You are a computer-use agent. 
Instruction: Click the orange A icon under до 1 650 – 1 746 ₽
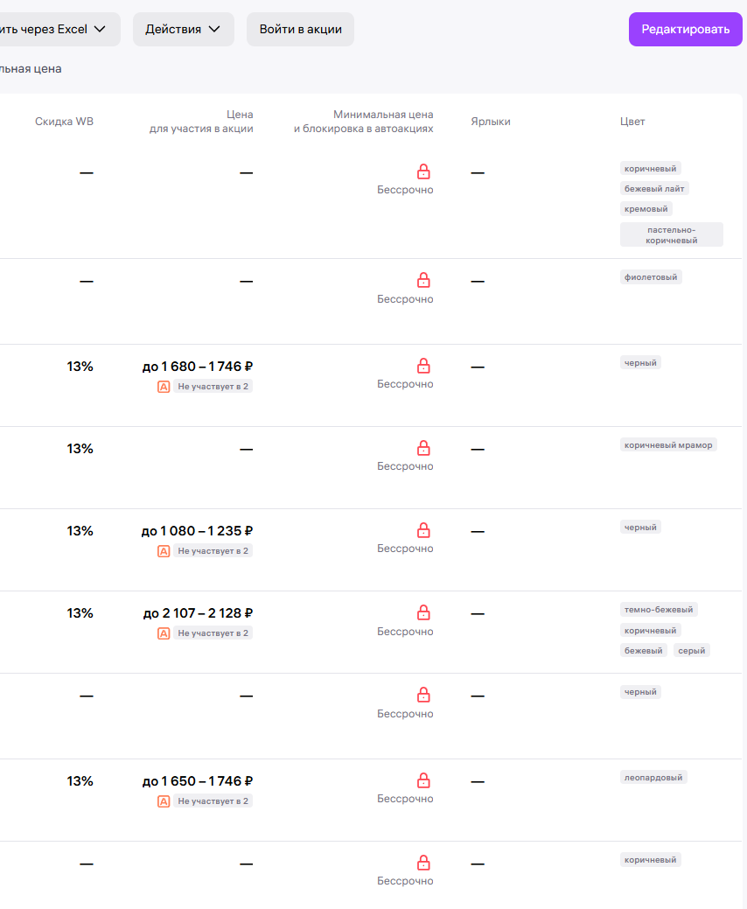(x=164, y=801)
